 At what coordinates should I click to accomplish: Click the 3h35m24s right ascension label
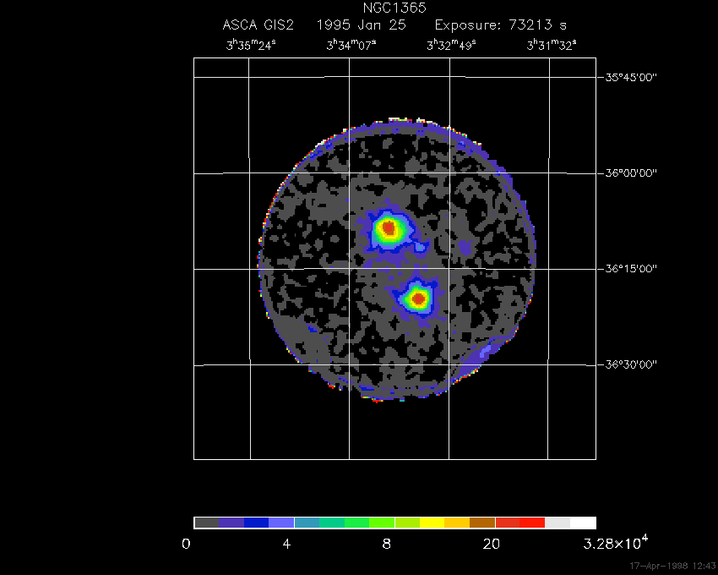pos(251,46)
